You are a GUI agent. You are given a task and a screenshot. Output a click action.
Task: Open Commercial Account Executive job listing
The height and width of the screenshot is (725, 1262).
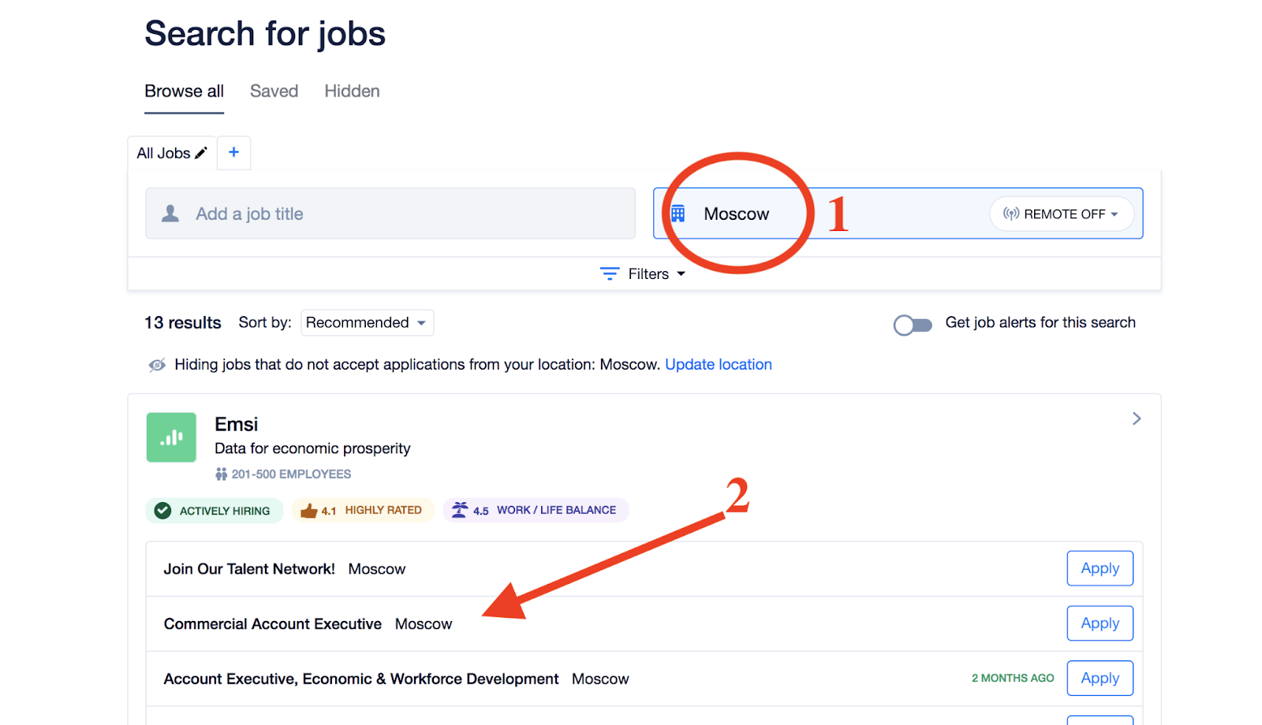pos(272,624)
